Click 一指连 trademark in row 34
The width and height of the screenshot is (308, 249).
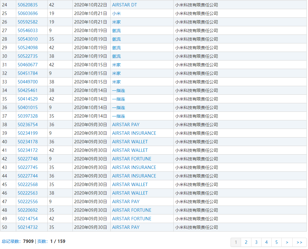(x=119, y=90)
